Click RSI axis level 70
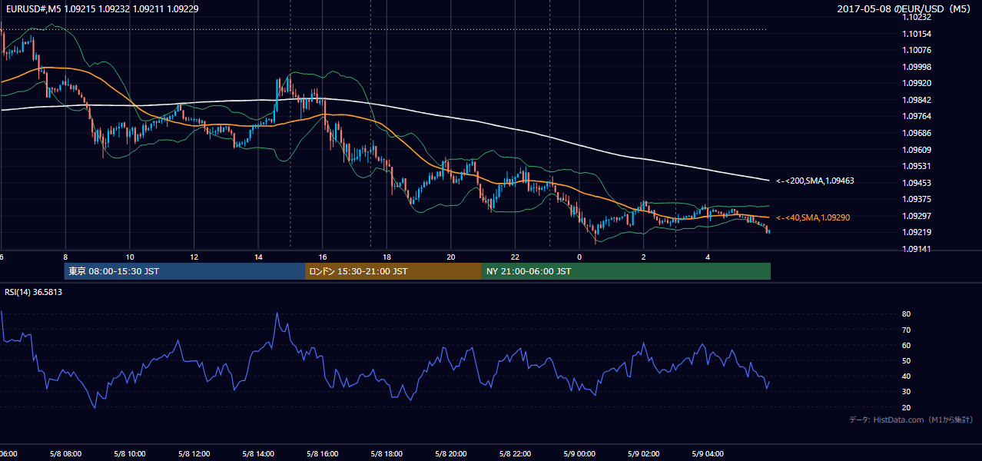This screenshot has height=461, width=982. 907,330
